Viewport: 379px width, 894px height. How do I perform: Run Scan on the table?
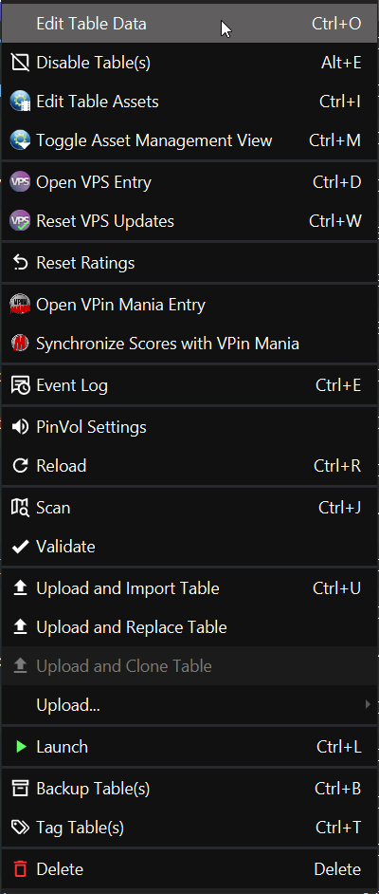tap(189, 508)
